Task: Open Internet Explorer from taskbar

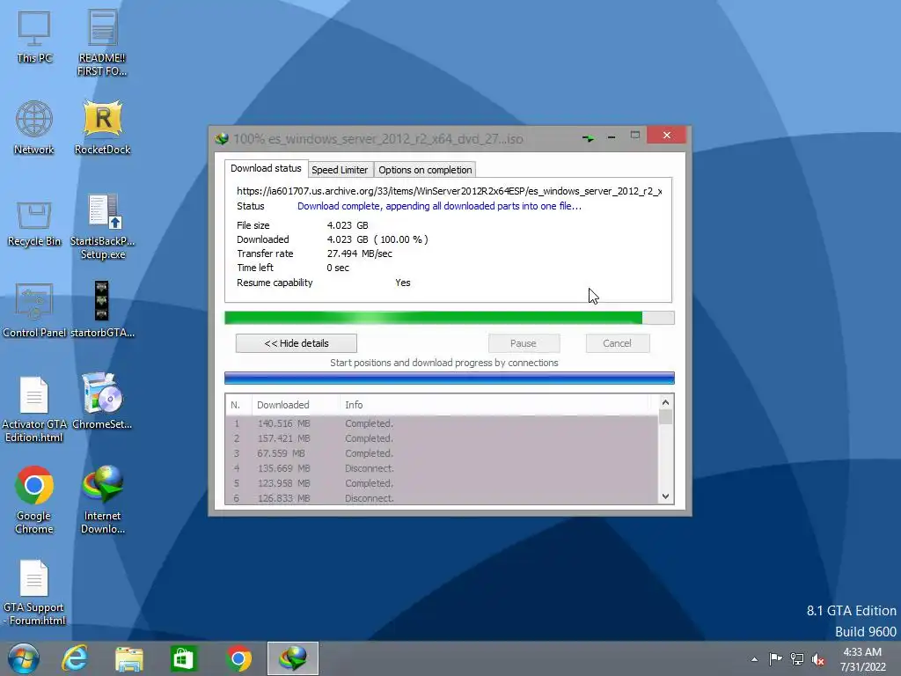Action: point(76,658)
